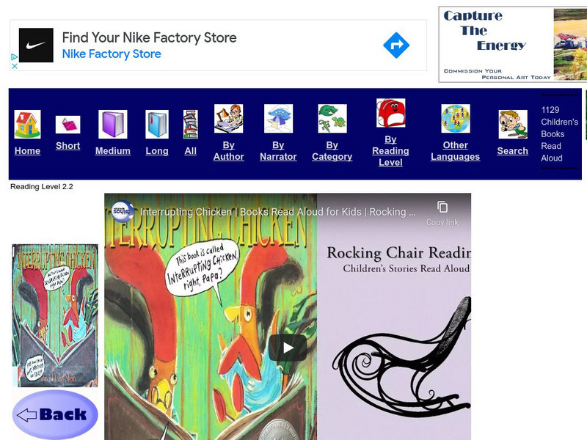
Task: Follow the By Reading Level link
Action: pyautogui.click(x=390, y=151)
